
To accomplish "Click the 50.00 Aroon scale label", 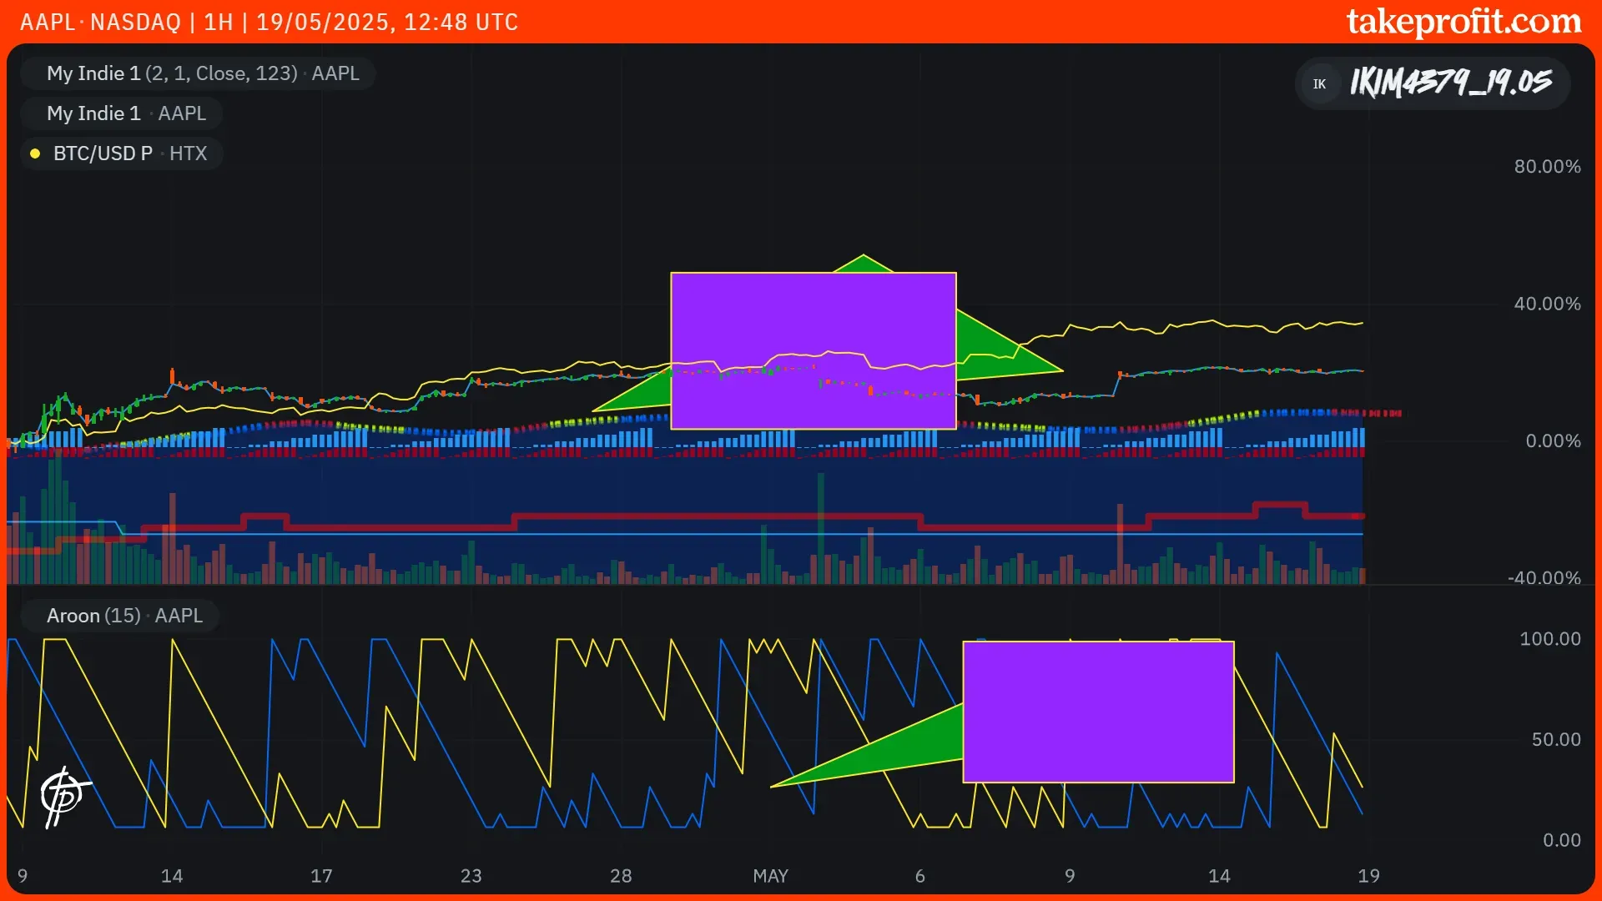I will (1555, 740).
